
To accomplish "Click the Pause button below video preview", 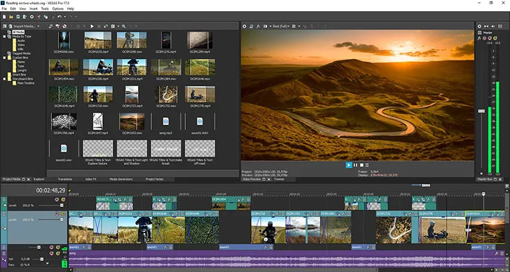I will [x=355, y=165].
